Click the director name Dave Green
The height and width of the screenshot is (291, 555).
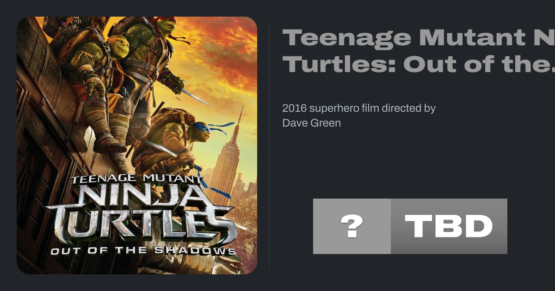(x=311, y=123)
